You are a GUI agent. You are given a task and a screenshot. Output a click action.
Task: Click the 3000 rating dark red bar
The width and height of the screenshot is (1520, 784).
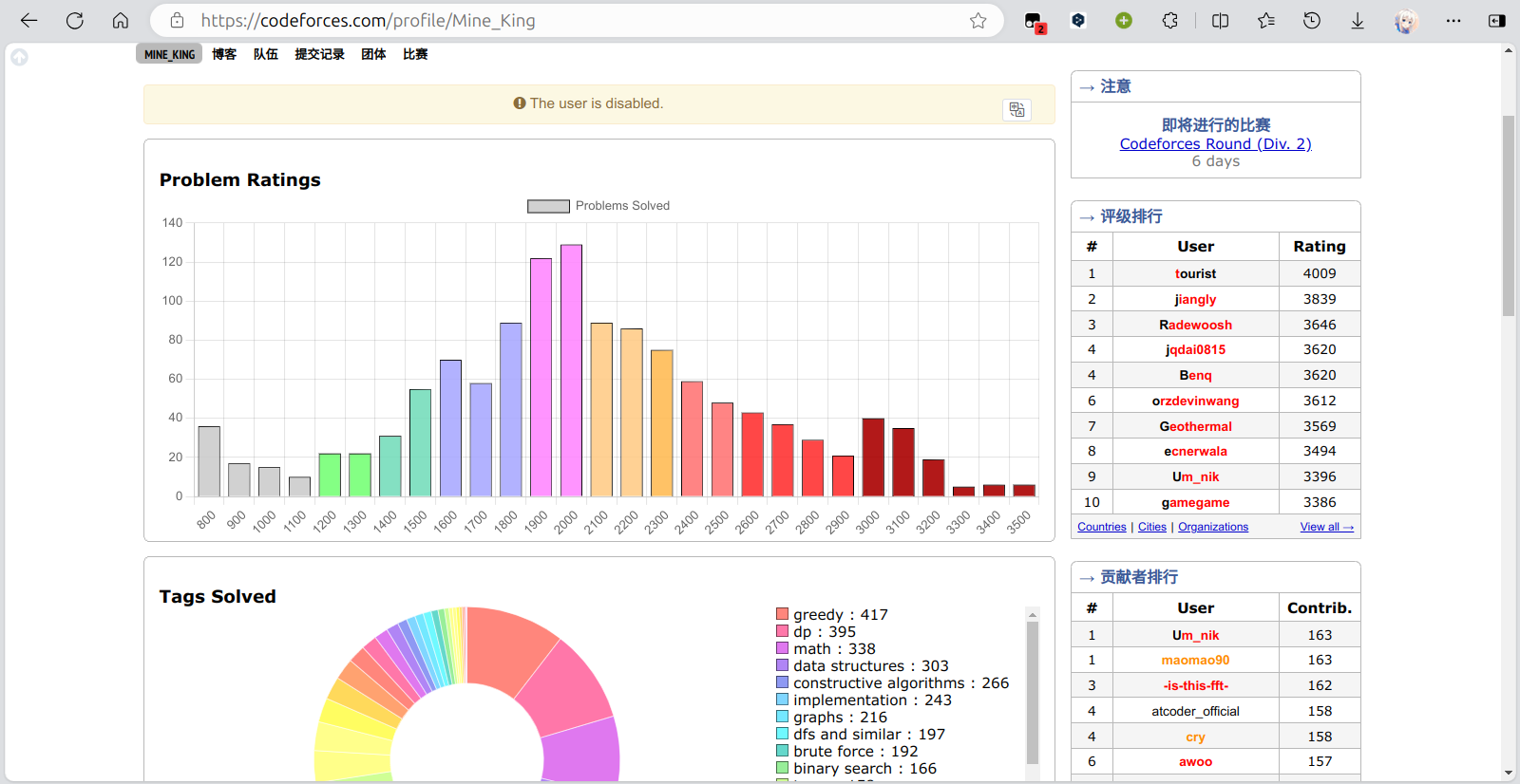coord(873,457)
